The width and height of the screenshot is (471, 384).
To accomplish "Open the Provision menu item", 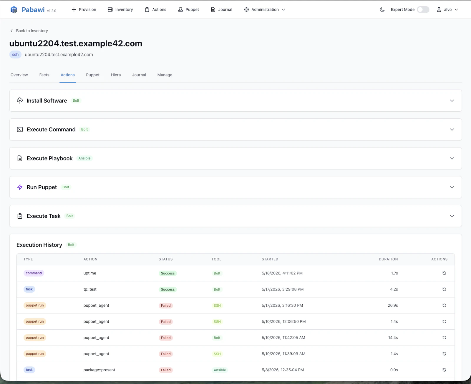I will [x=84, y=10].
